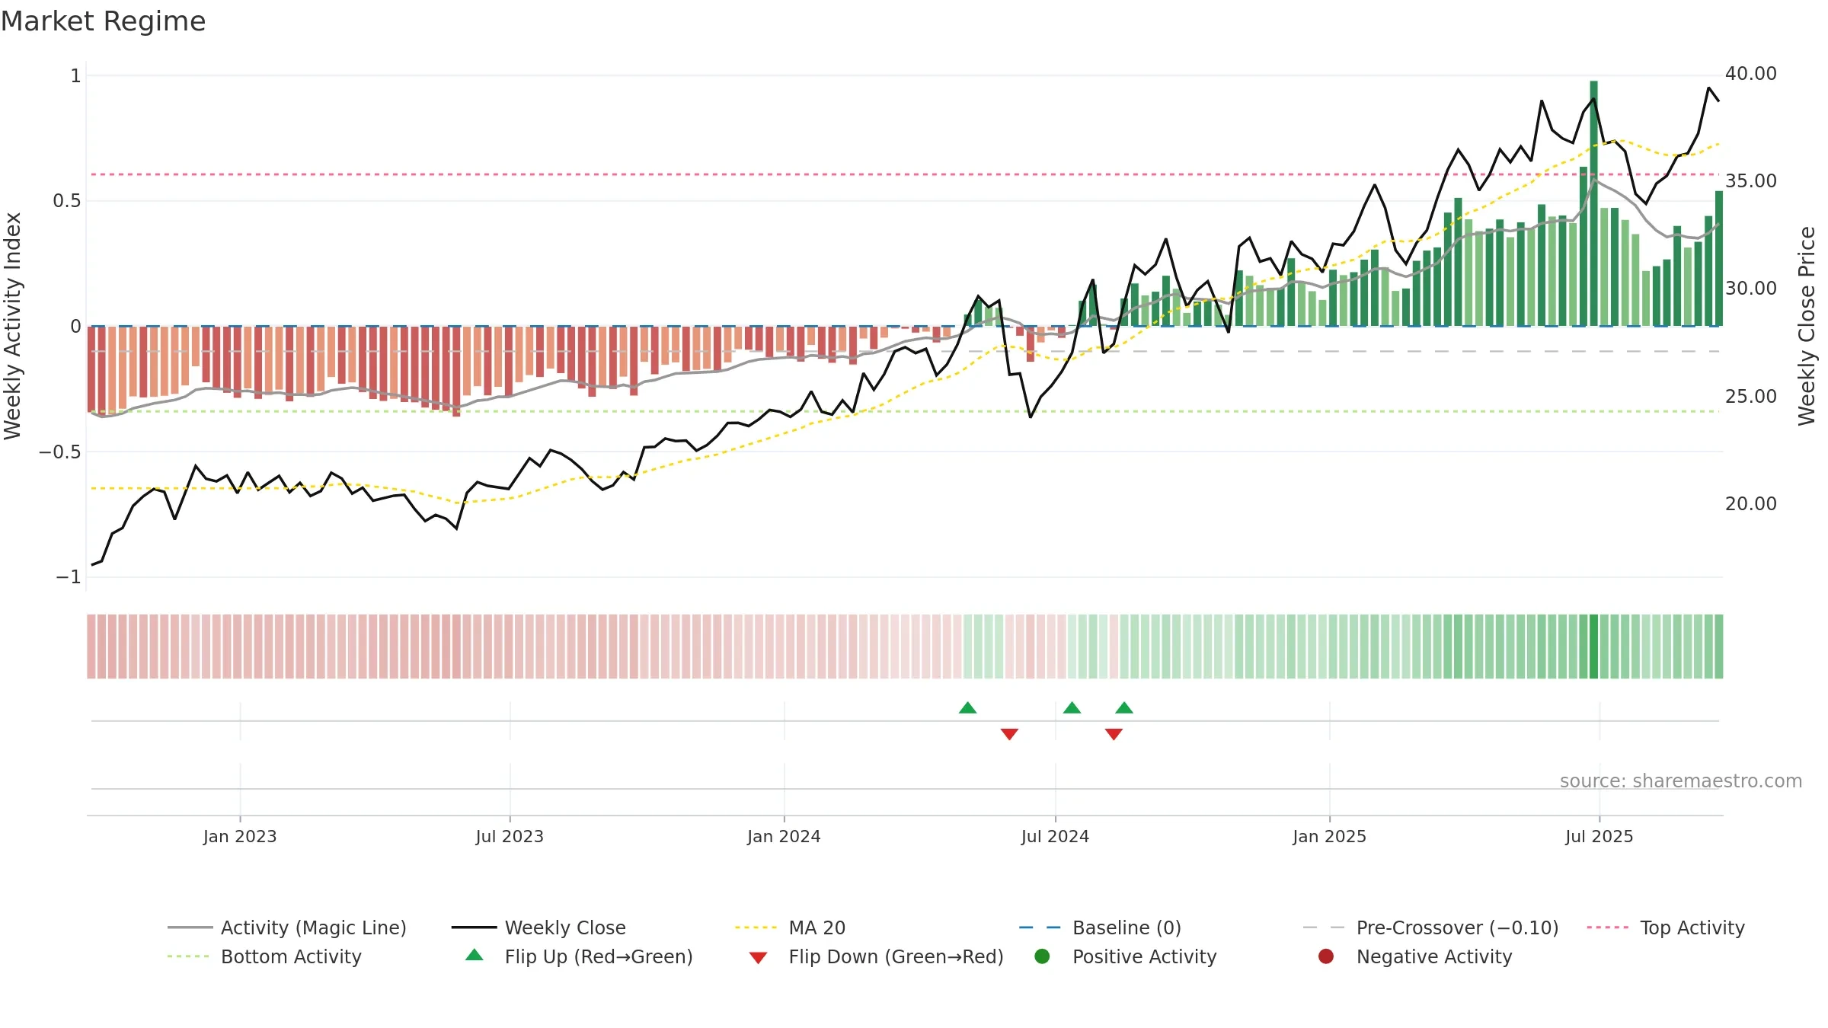1828x1028 pixels.
Task: Toggle the Weekly Close legend entry
Action: pyautogui.click(x=538, y=927)
